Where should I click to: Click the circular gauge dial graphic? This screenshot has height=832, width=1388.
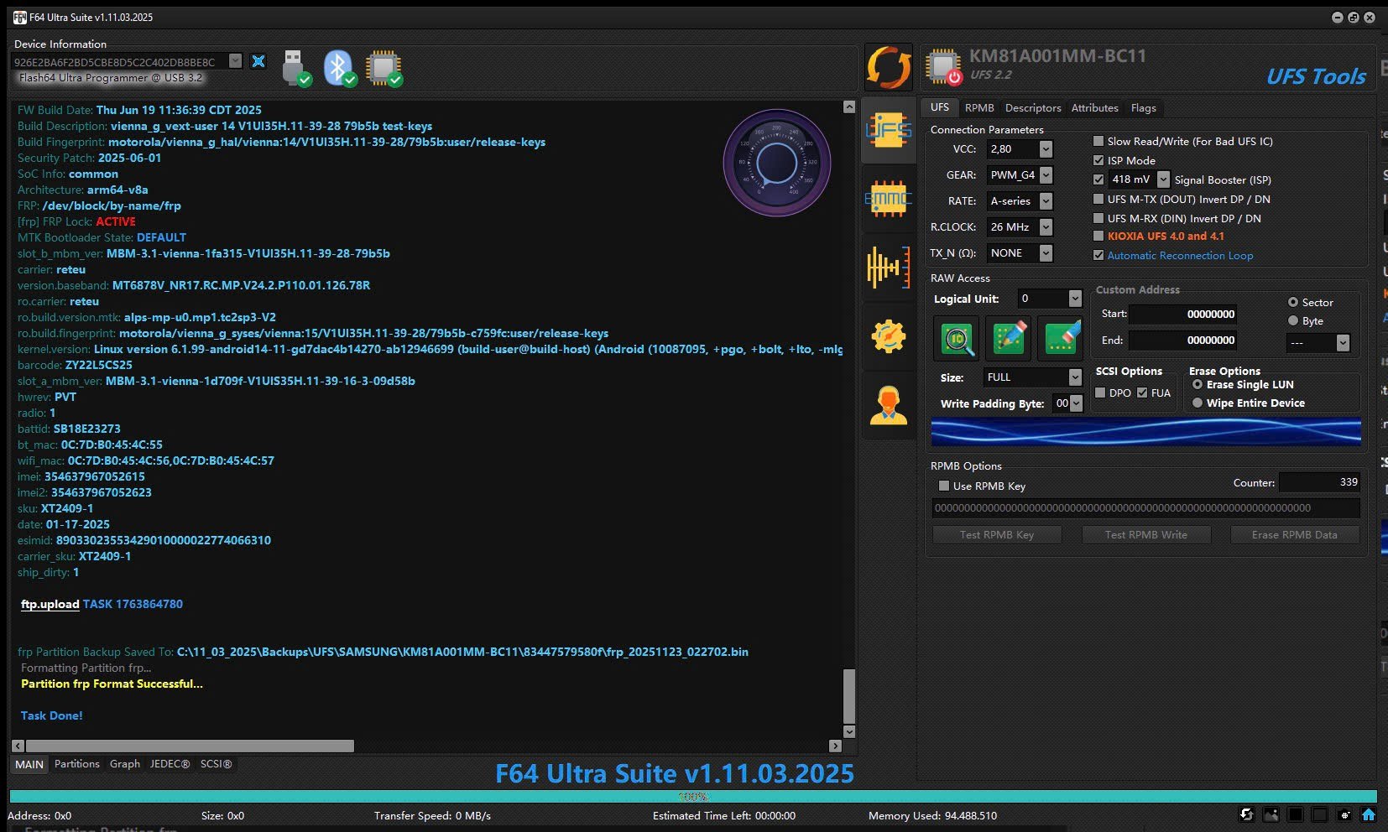click(x=777, y=164)
